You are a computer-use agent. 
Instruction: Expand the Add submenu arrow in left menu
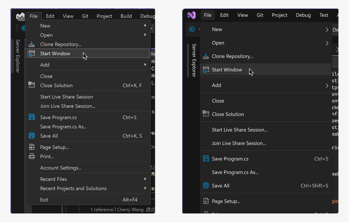coord(145,65)
